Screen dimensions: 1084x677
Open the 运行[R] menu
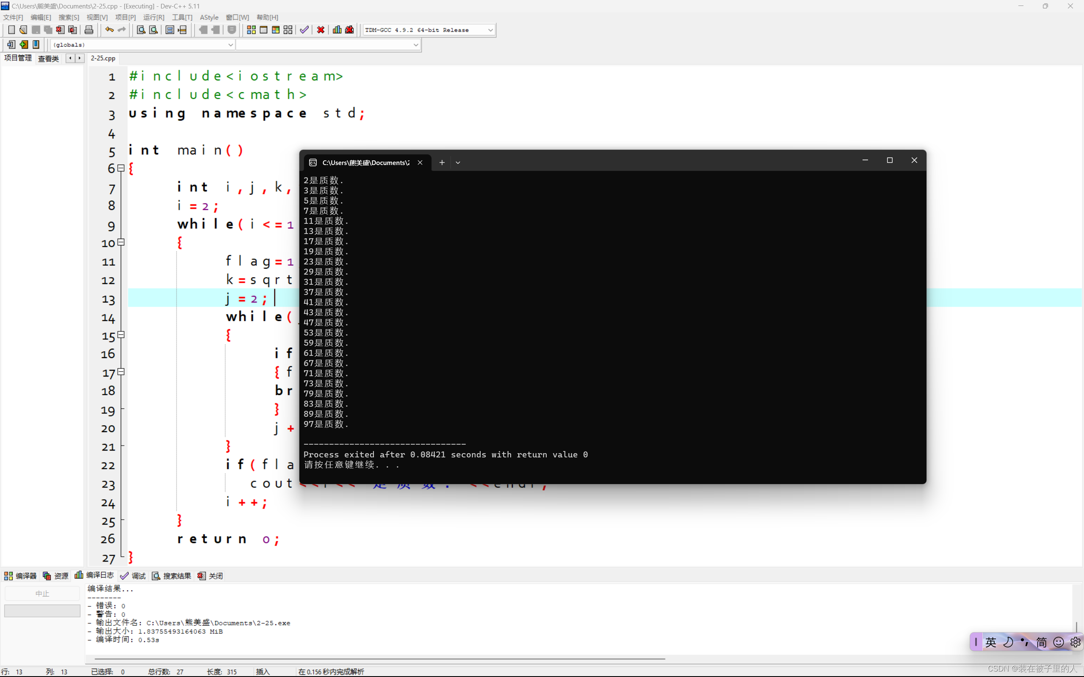(153, 17)
